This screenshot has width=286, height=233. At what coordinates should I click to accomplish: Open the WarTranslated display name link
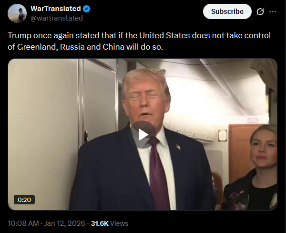(56, 9)
